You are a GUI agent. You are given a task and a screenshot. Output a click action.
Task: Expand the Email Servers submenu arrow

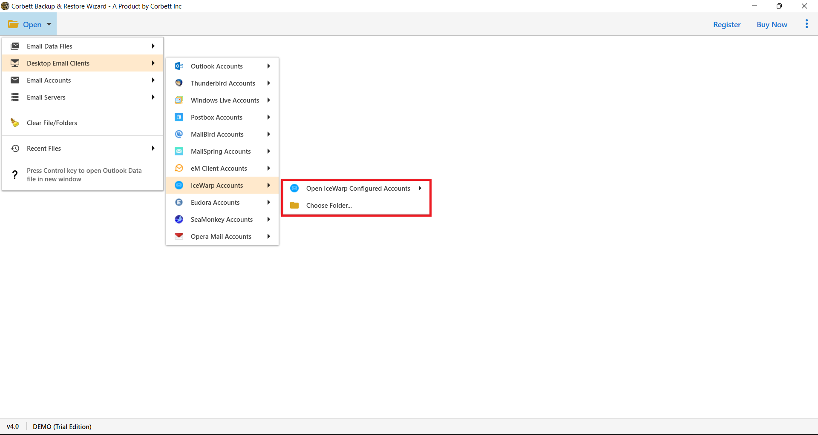153,97
